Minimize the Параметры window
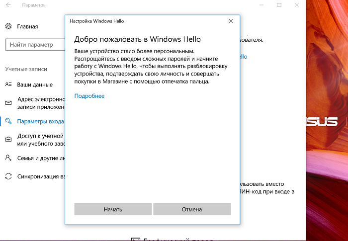The height and width of the screenshot is (241, 348). (x=261, y=5)
